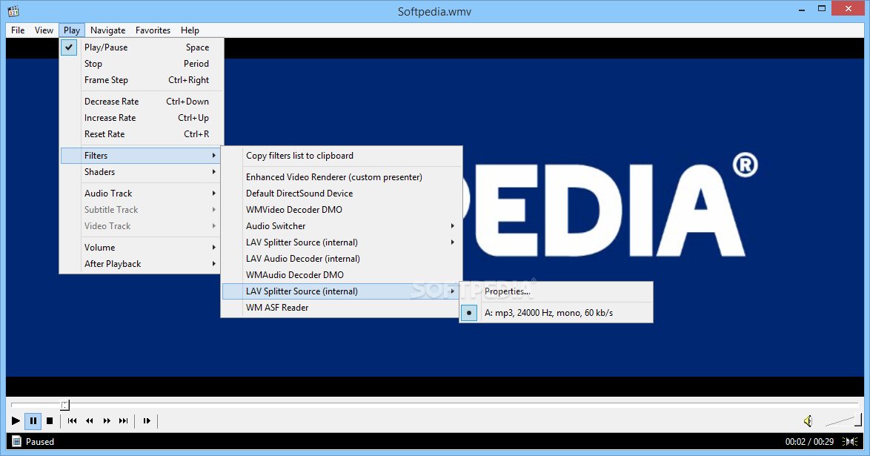The height and width of the screenshot is (456, 870).
Task: Open LAV Audio Decoder (internal) filter
Action: click(341, 258)
